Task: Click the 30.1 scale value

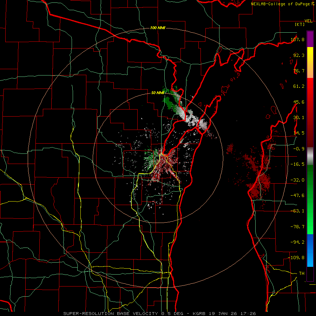Action: coord(299,118)
